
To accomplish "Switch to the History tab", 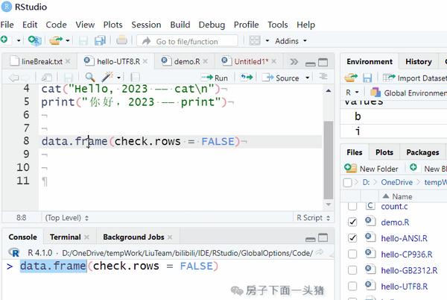I will tap(419, 62).
